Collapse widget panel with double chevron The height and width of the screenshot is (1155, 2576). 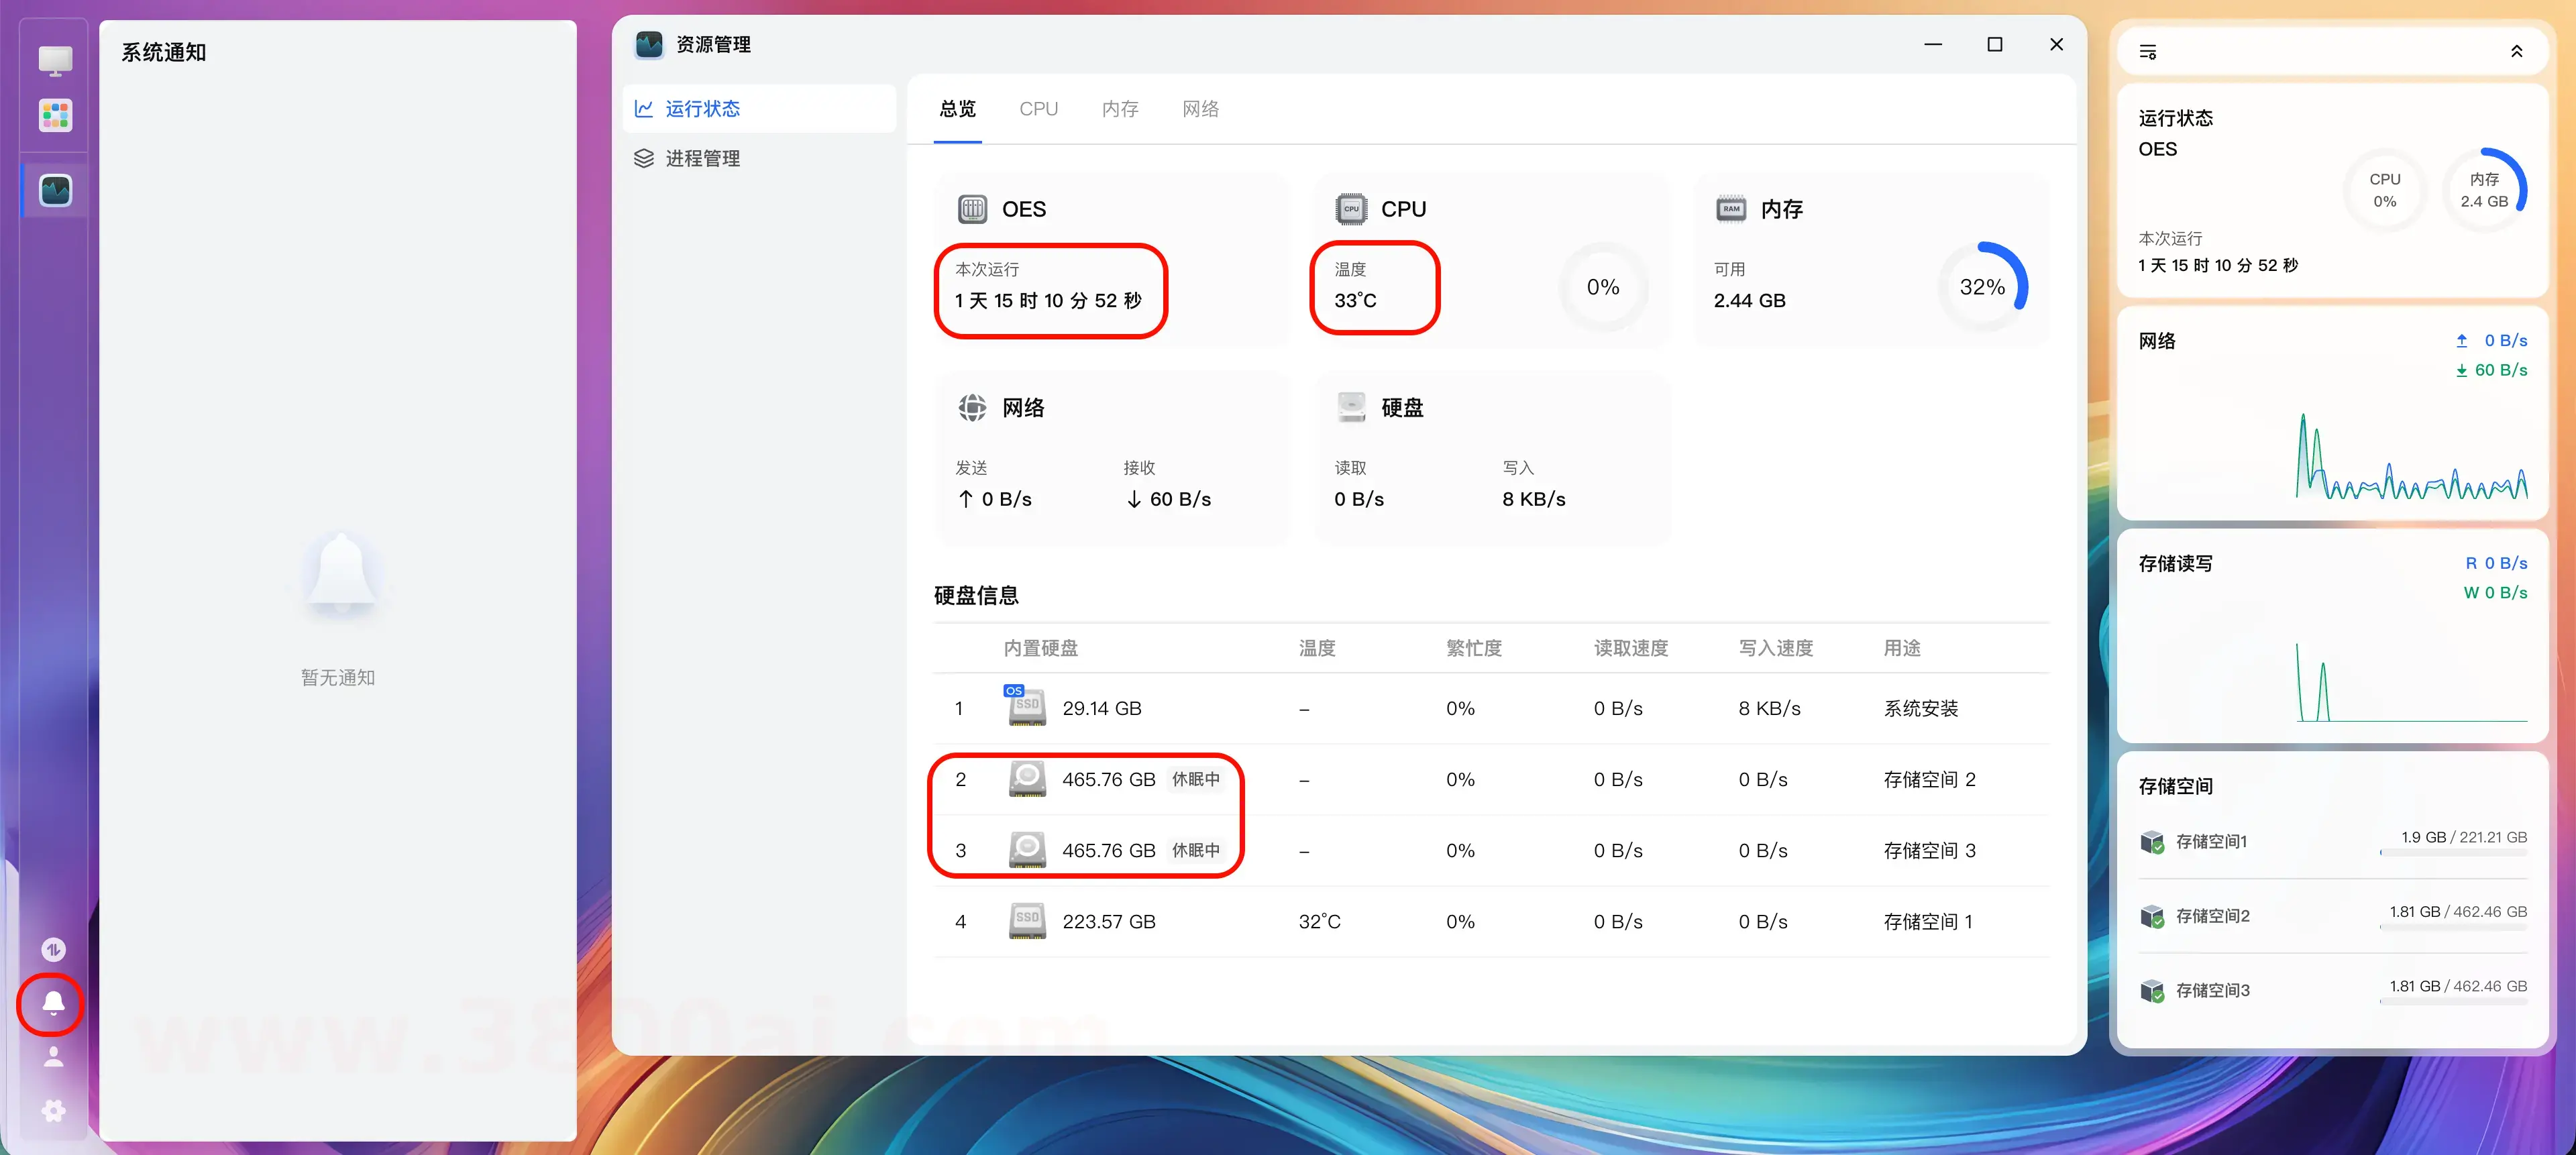pyautogui.click(x=2516, y=52)
